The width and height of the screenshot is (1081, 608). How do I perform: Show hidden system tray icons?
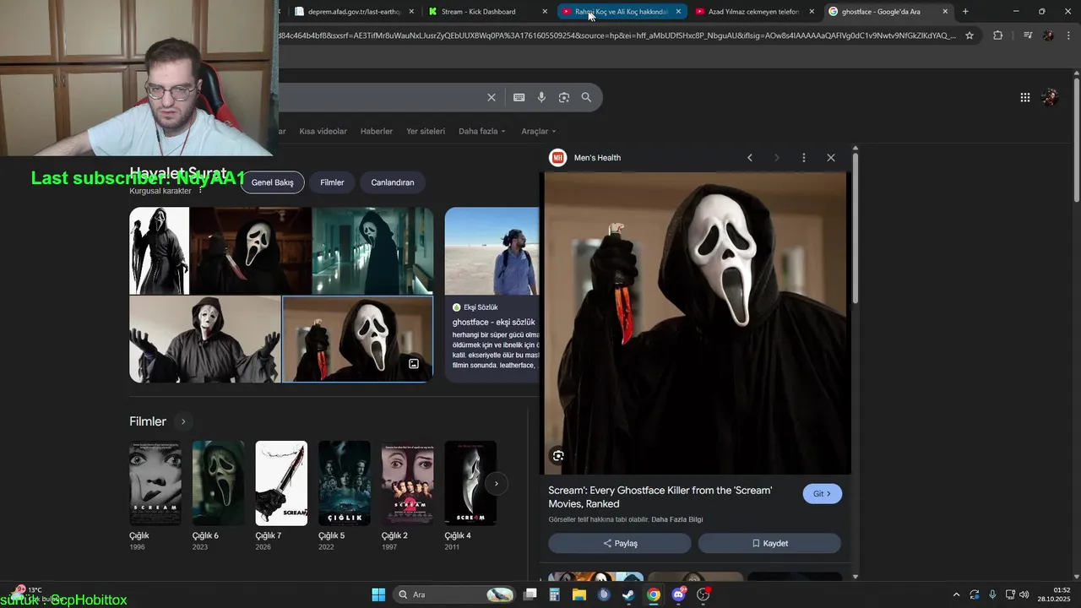(x=956, y=594)
